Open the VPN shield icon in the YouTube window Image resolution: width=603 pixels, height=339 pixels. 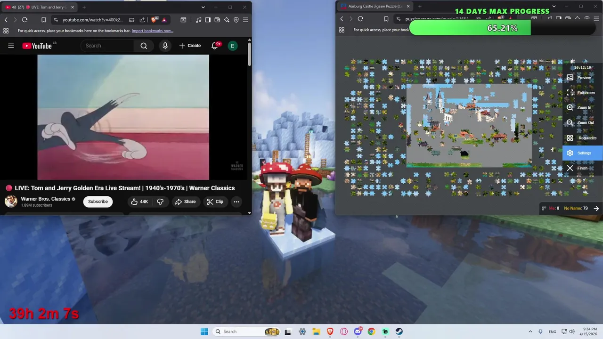236,20
